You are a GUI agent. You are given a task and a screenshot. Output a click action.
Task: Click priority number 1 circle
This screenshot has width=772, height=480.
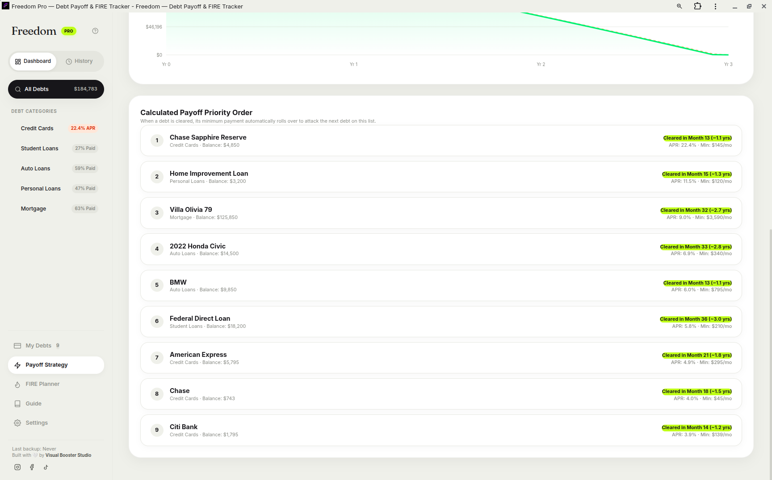tap(157, 141)
